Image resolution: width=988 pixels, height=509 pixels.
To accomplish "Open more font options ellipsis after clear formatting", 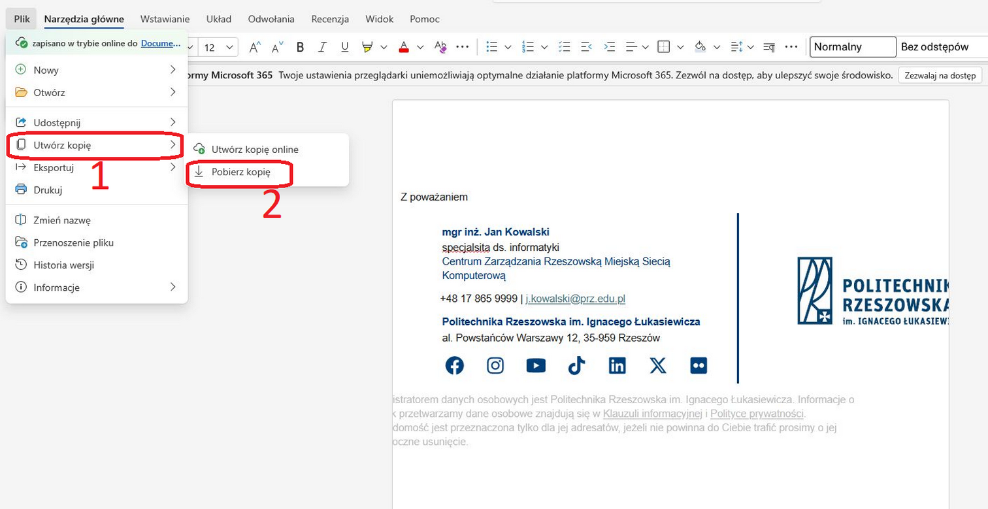I will point(463,47).
